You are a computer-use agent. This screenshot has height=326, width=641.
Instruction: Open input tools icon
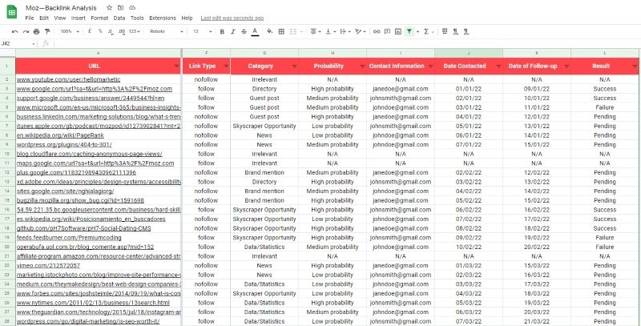(x=445, y=31)
